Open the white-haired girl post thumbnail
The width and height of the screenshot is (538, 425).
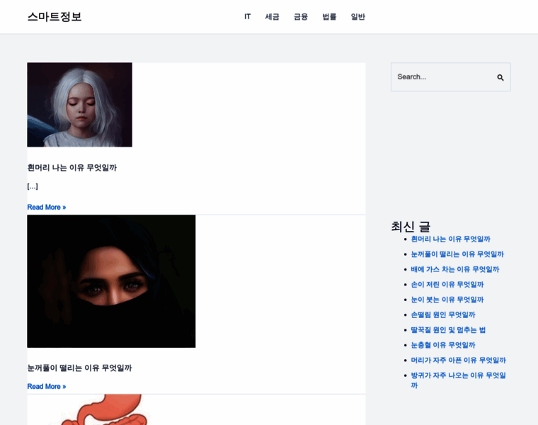coord(79,105)
